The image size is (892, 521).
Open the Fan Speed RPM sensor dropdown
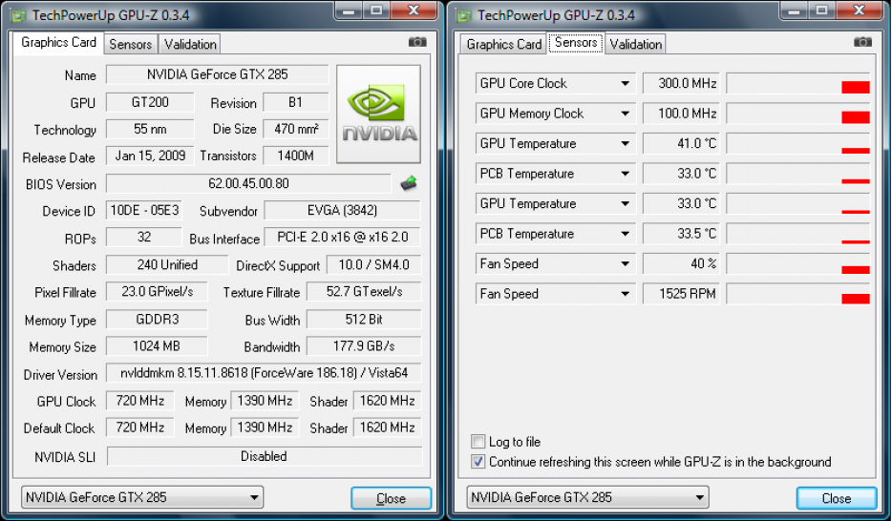point(626,294)
